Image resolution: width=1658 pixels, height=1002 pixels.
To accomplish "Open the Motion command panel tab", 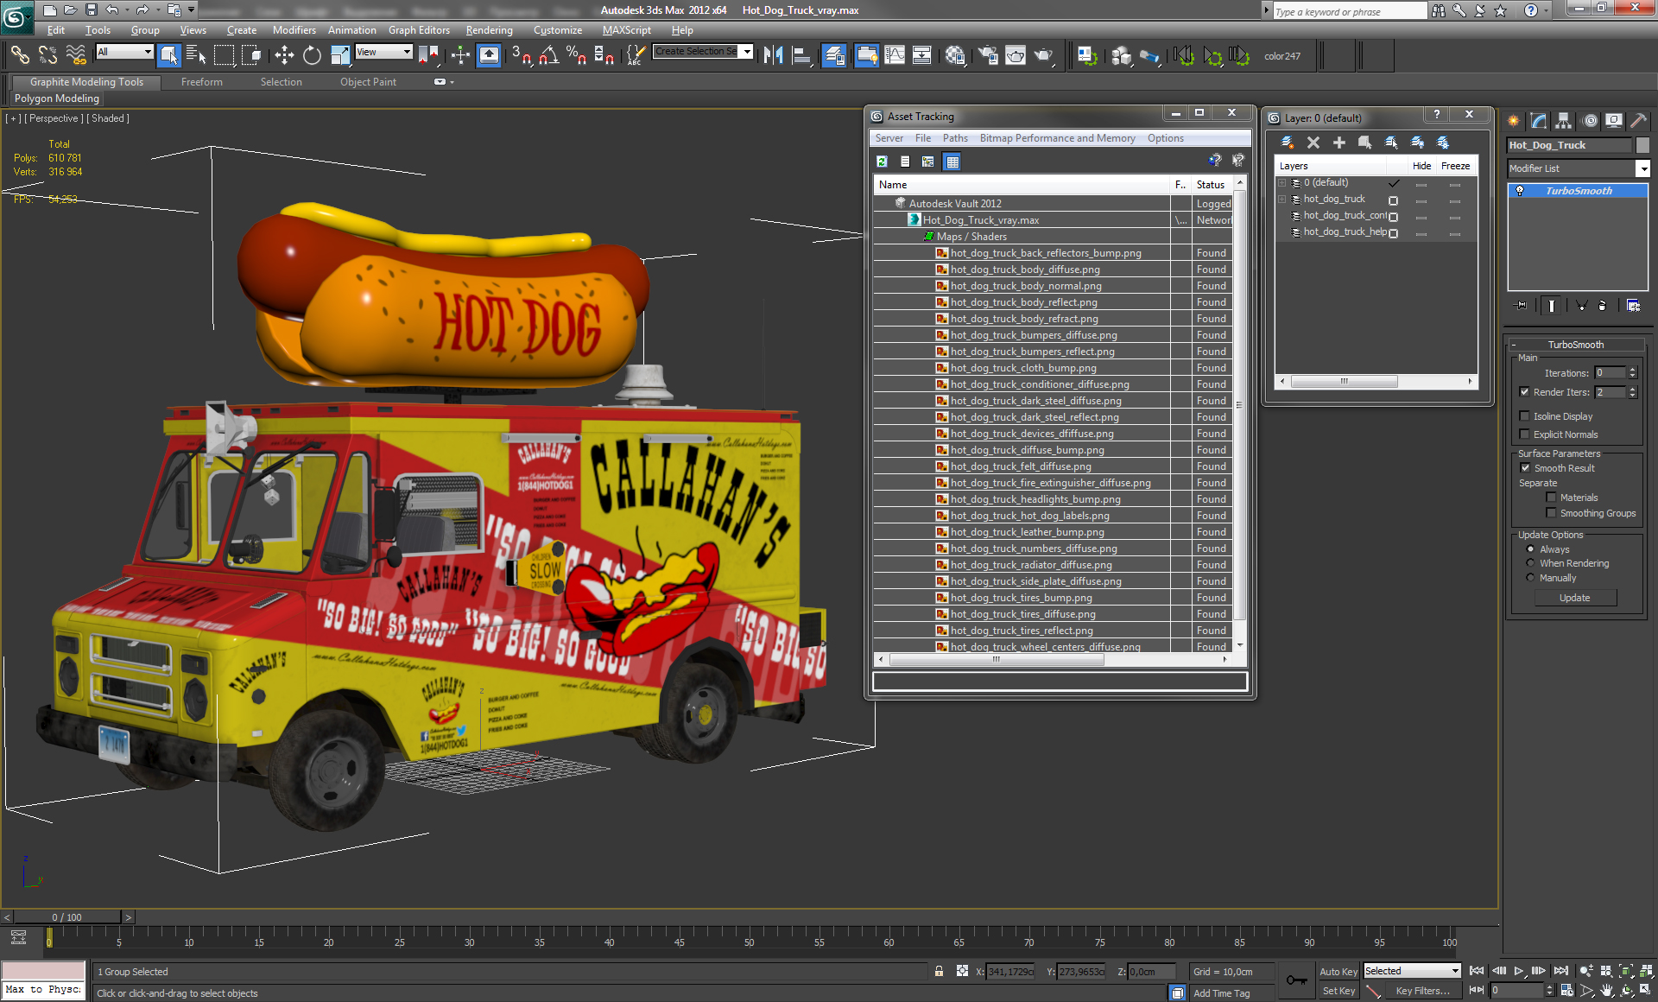I will click(1590, 121).
